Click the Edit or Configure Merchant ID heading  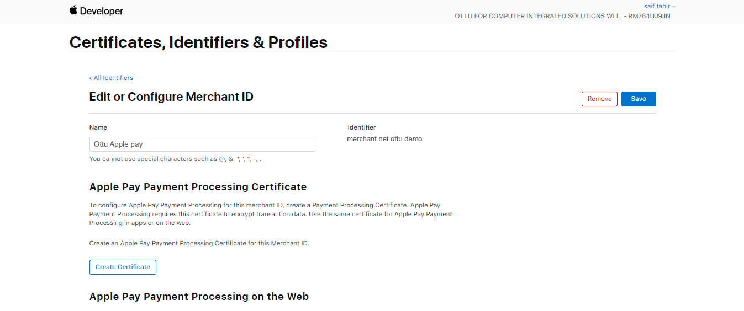pyautogui.click(x=171, y=97)
